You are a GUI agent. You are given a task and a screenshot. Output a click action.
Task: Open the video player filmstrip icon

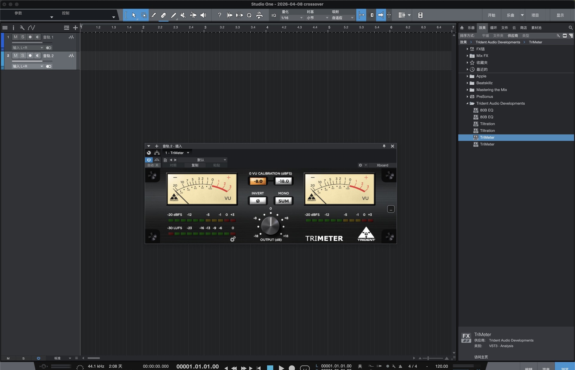click(x=420, y=15)
